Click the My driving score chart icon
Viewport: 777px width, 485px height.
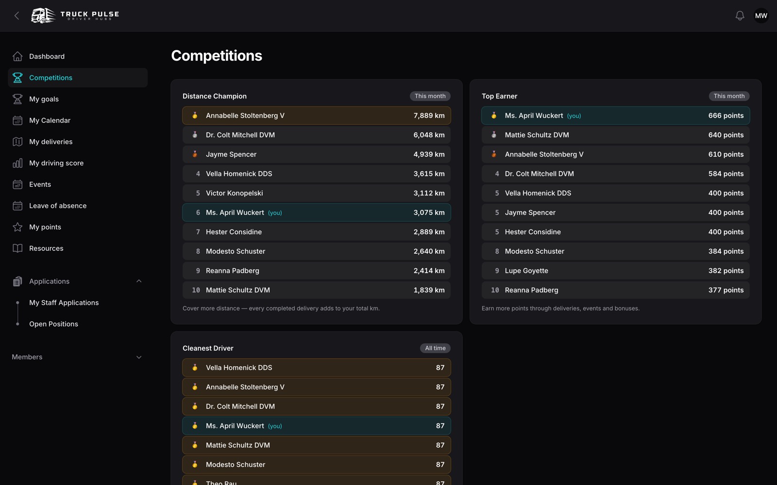(x=17, y=163)
